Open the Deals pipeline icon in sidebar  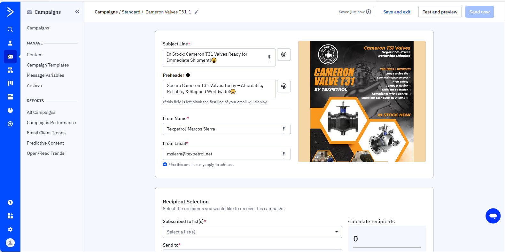[x=10, y=83]
